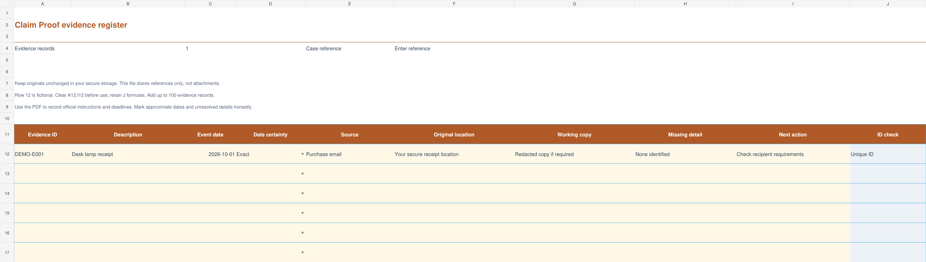
Task: Select the 'Source' header cell
Action: [349, 134]
